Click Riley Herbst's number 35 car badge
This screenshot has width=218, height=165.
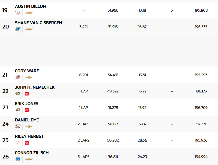pos(18,143)
